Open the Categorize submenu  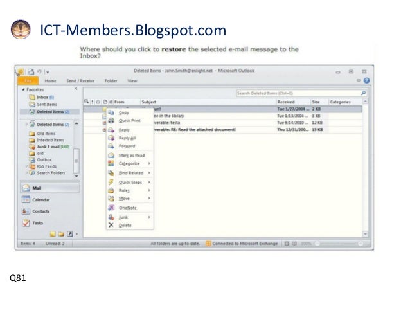coord(130,163)
